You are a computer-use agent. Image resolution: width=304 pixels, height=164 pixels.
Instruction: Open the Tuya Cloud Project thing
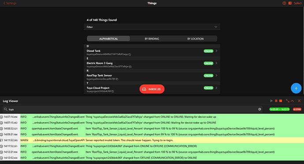tap(152, 89)
